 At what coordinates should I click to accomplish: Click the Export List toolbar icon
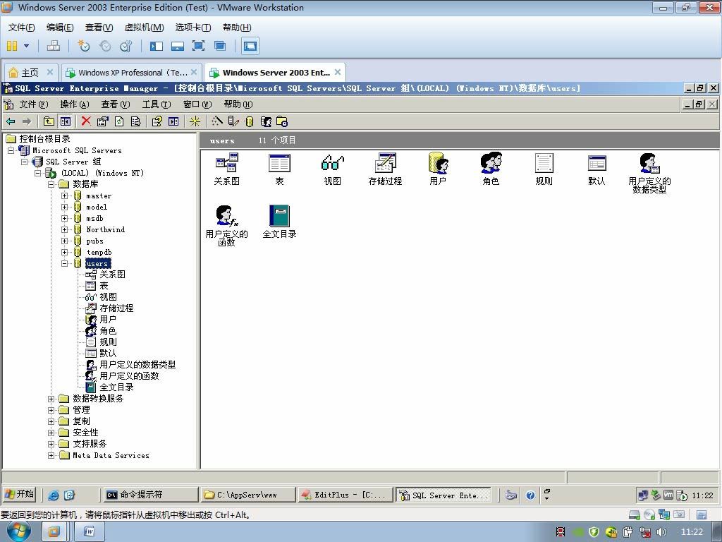[x=135, y=121]
